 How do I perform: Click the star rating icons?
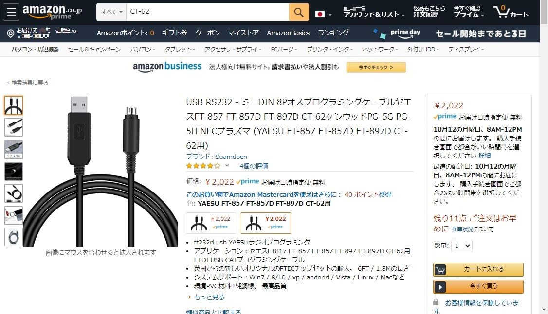(203, 166)
